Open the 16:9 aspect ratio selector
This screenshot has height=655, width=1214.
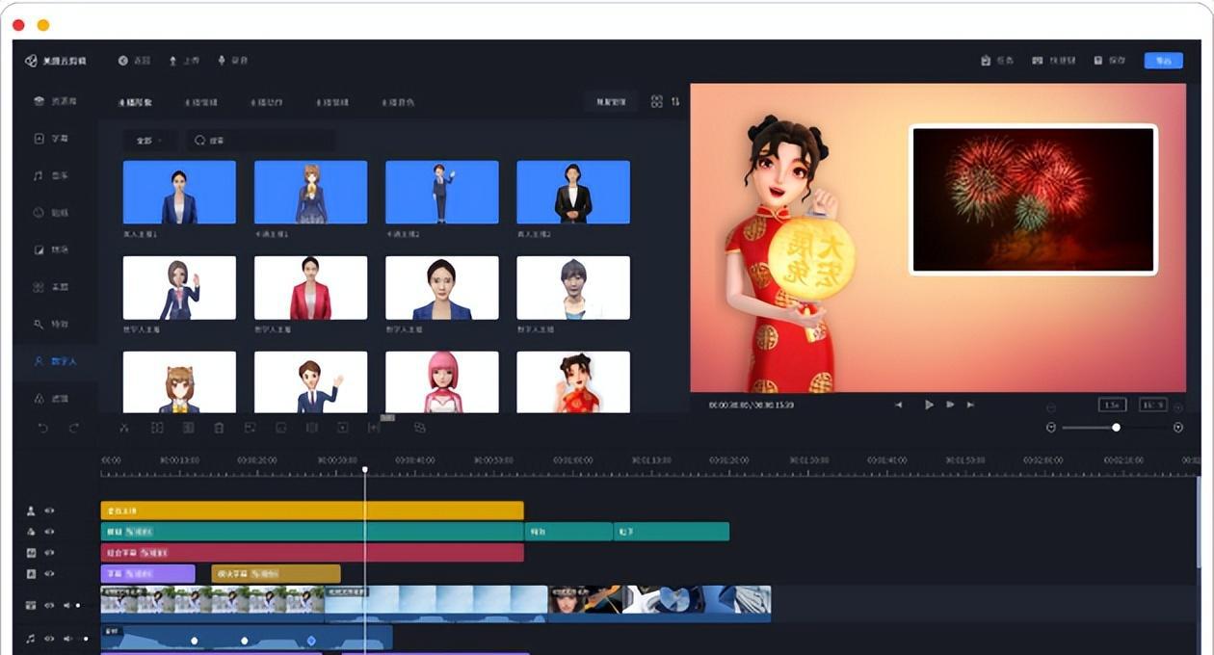point(1153,405)
